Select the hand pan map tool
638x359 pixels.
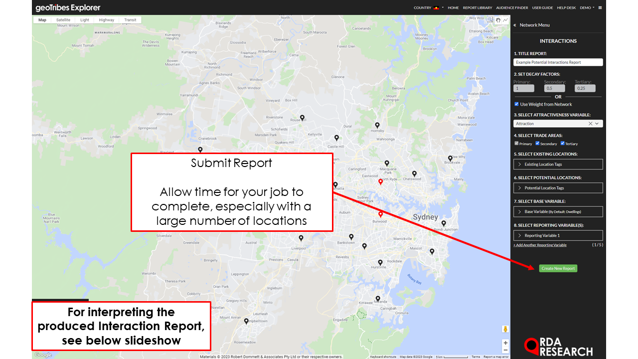click(x=498, y=20)
